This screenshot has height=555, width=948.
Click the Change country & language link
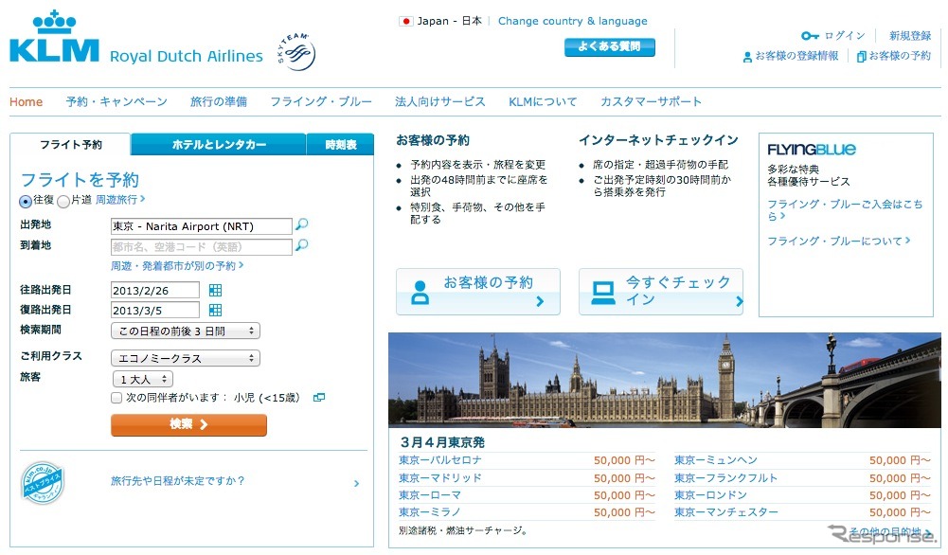pyautogui.click(x=572, y=20)
